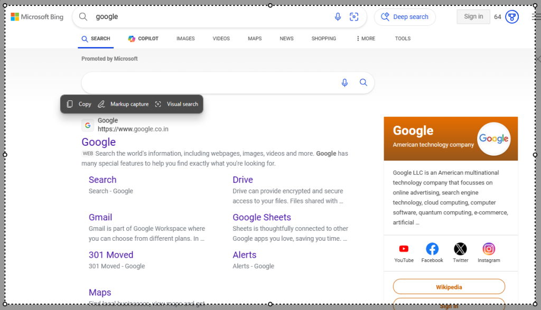Choose Visual search in capture toolbar
Screen dimensions: 541x310
pos(176,104)
